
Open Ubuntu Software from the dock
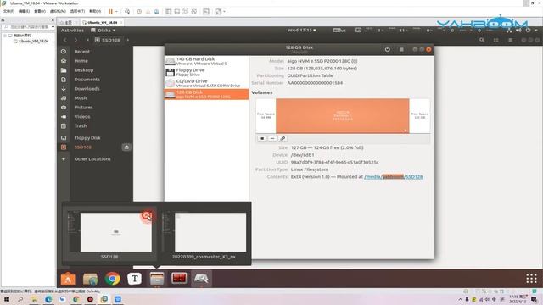(68, 279)
